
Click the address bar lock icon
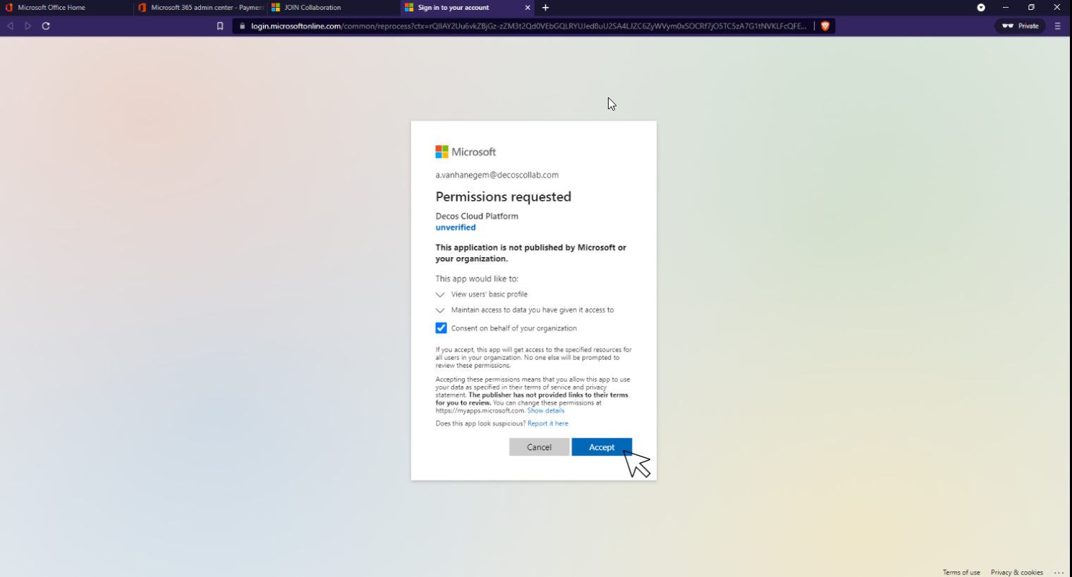(x=242, y=26)
